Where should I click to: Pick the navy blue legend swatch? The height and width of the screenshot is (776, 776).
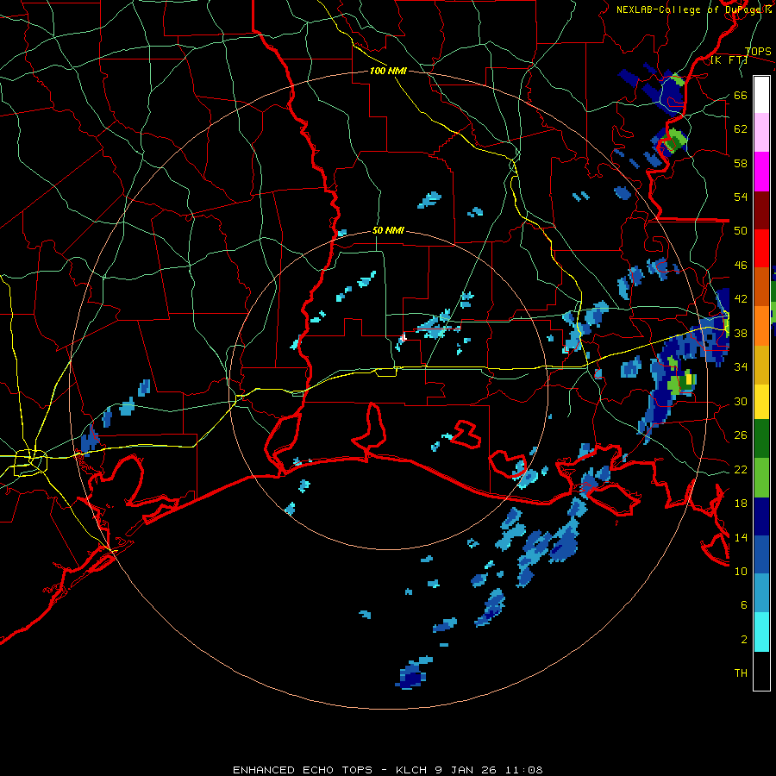[761, 516]
